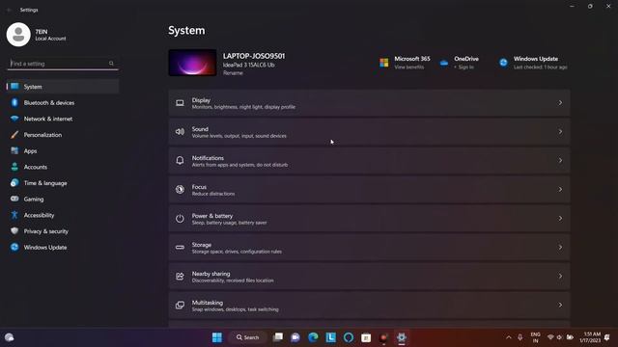Viewport: 618px width, 347px height.
Task: Open Time & language settings
Action: point(63,183)
